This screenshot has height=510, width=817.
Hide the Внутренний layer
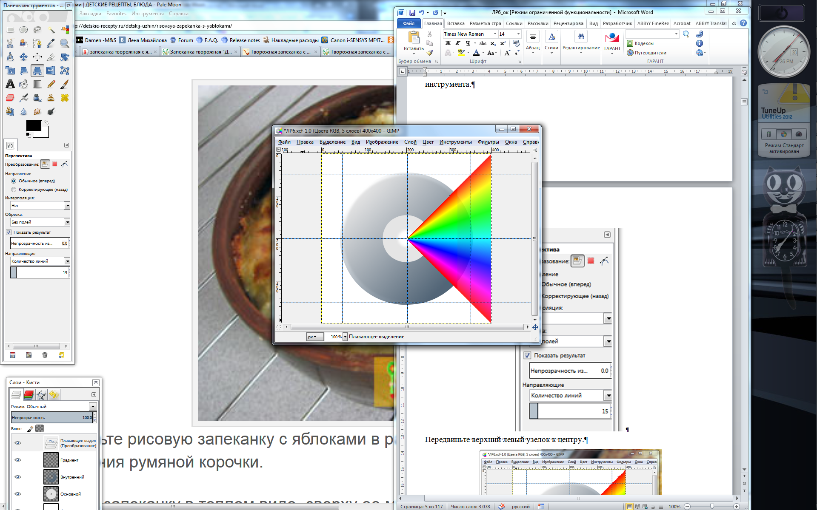[x=17, y=477]
